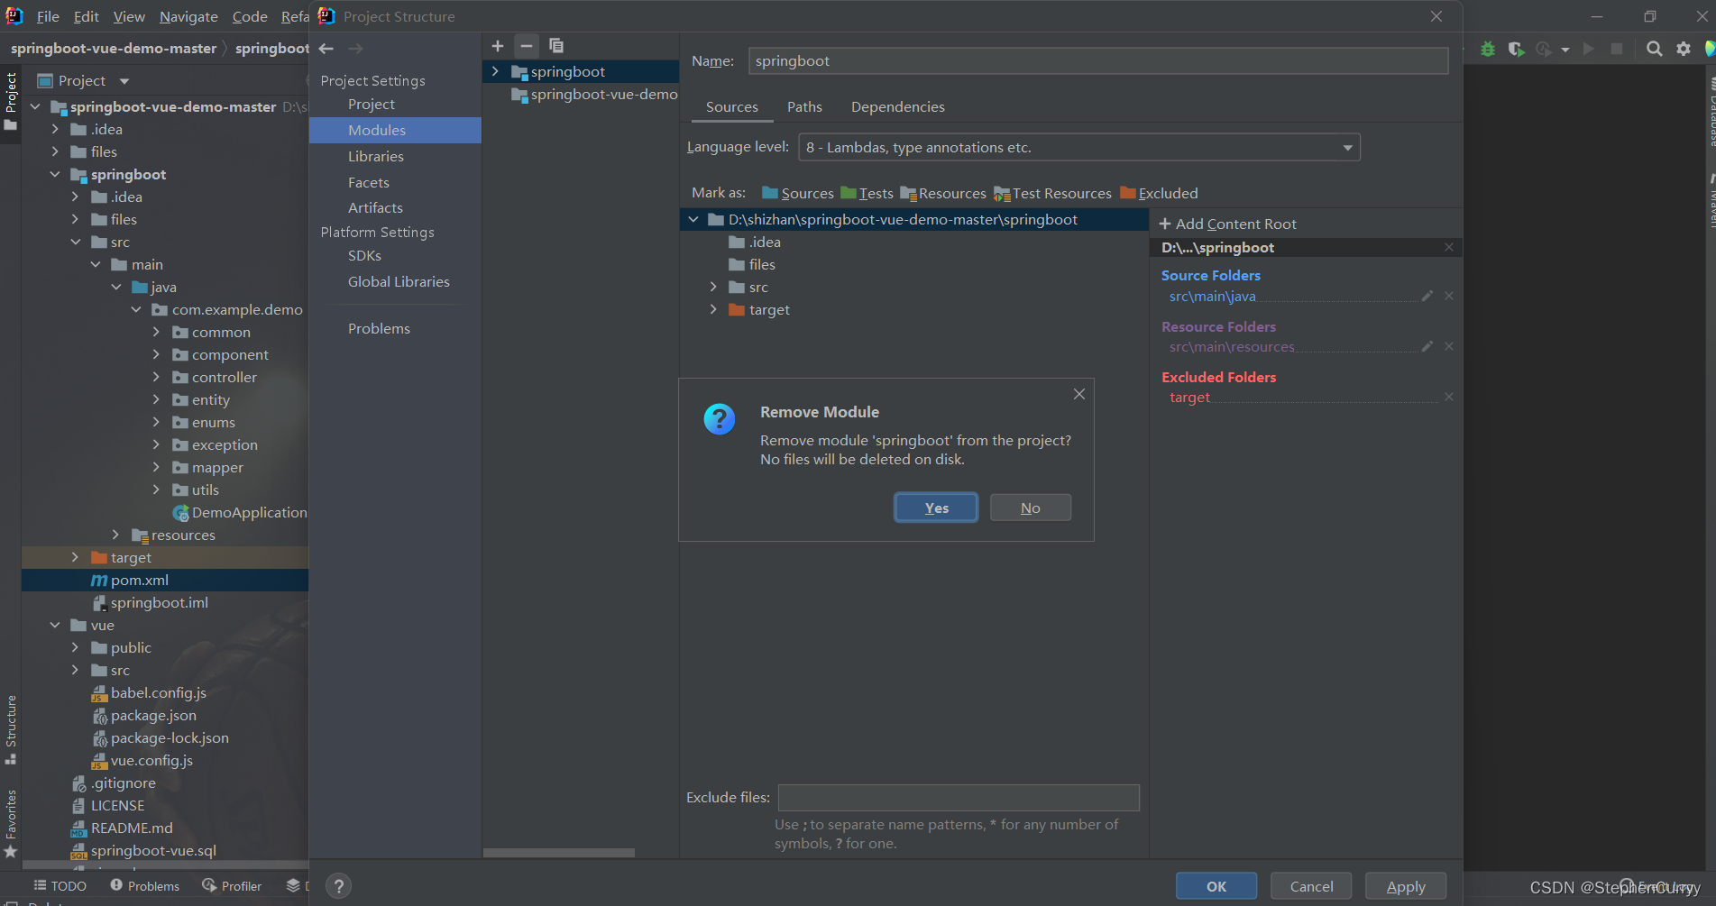Image resolution: width=1716 pixels, height=906 pixels.
Task: Click the Apply button
Action: coord(1406,886)
